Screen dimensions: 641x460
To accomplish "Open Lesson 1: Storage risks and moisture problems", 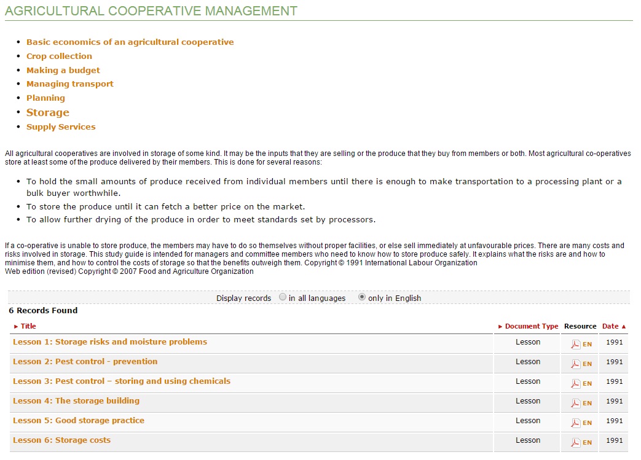I will (x=110, y=342).
